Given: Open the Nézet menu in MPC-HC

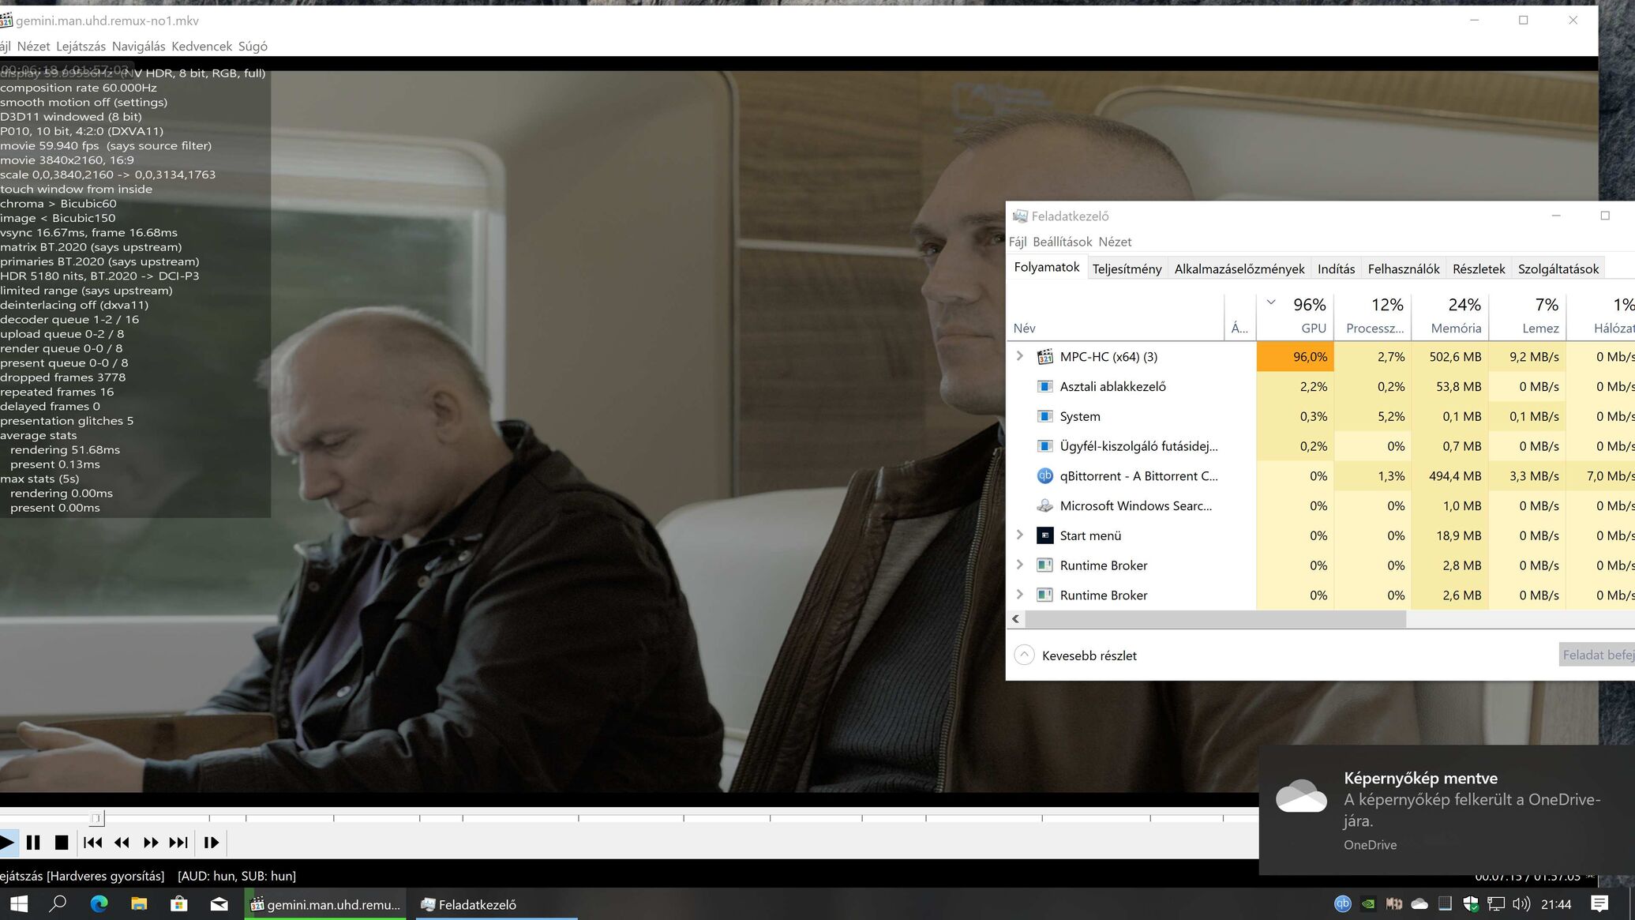Looking at the screenshot, I should (x=33, y=47).
